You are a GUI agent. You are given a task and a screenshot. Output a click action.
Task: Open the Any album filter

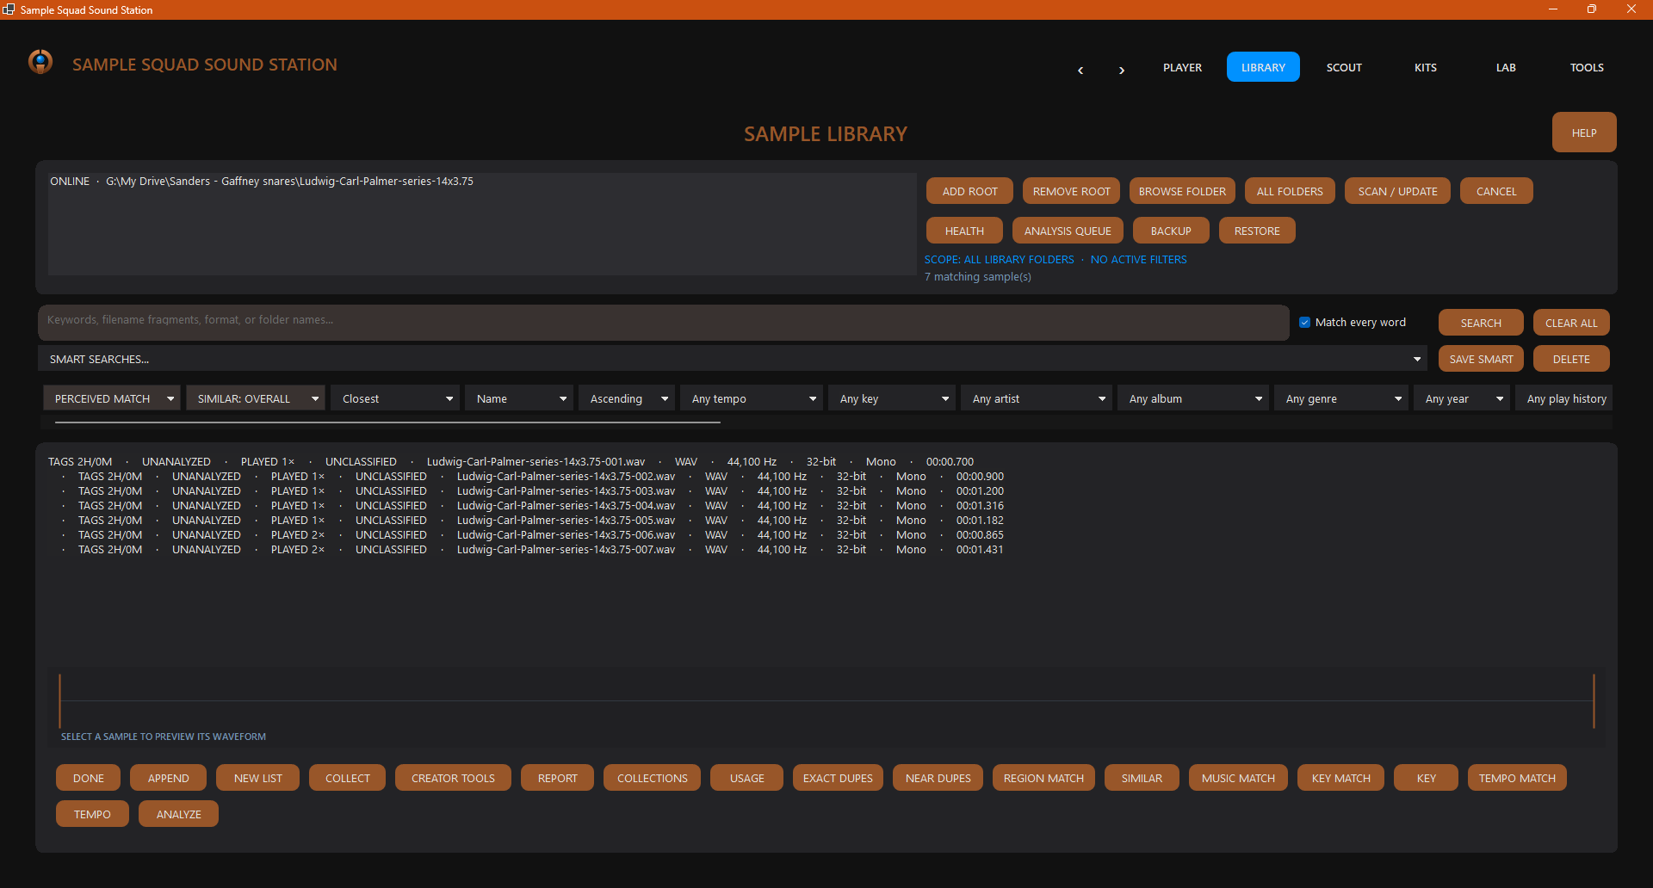point(1193,398)
